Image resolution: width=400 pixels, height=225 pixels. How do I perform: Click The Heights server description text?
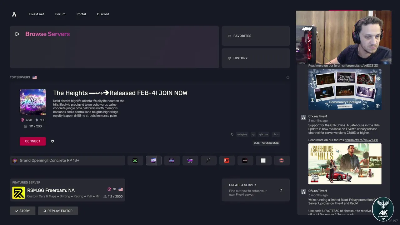coord(89,108)
